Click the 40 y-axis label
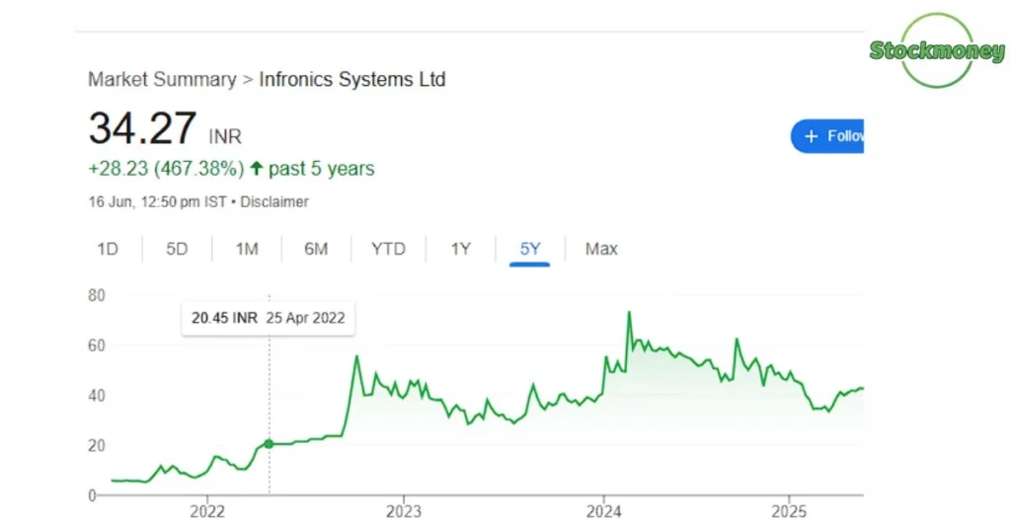The height and width of the screenshot is (529, 1011). click(x=96, y=395)
